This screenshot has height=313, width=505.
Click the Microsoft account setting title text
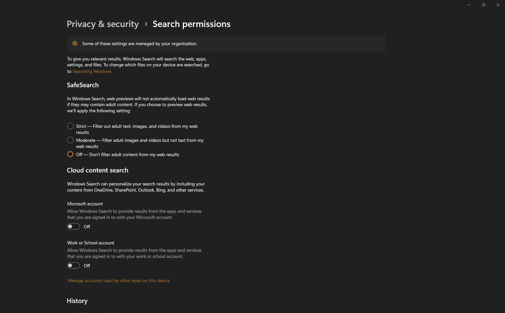[x=85, y=204]
